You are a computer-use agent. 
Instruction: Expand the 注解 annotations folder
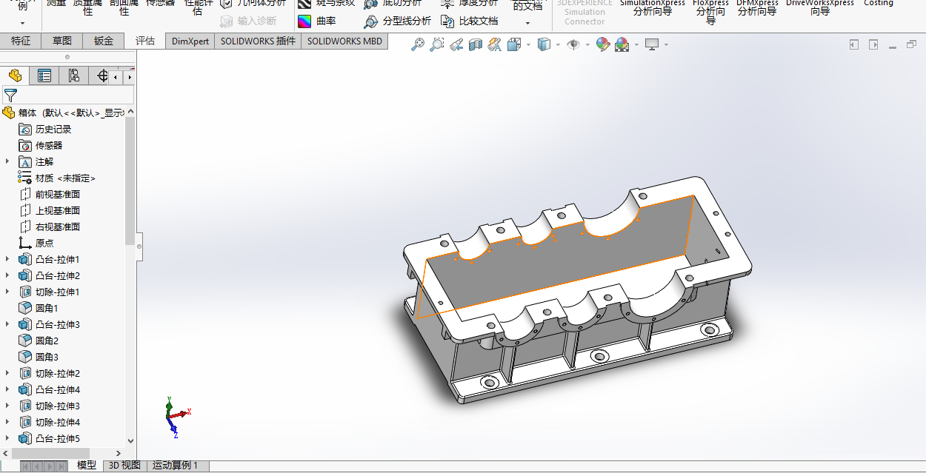[x=8, y=161]
